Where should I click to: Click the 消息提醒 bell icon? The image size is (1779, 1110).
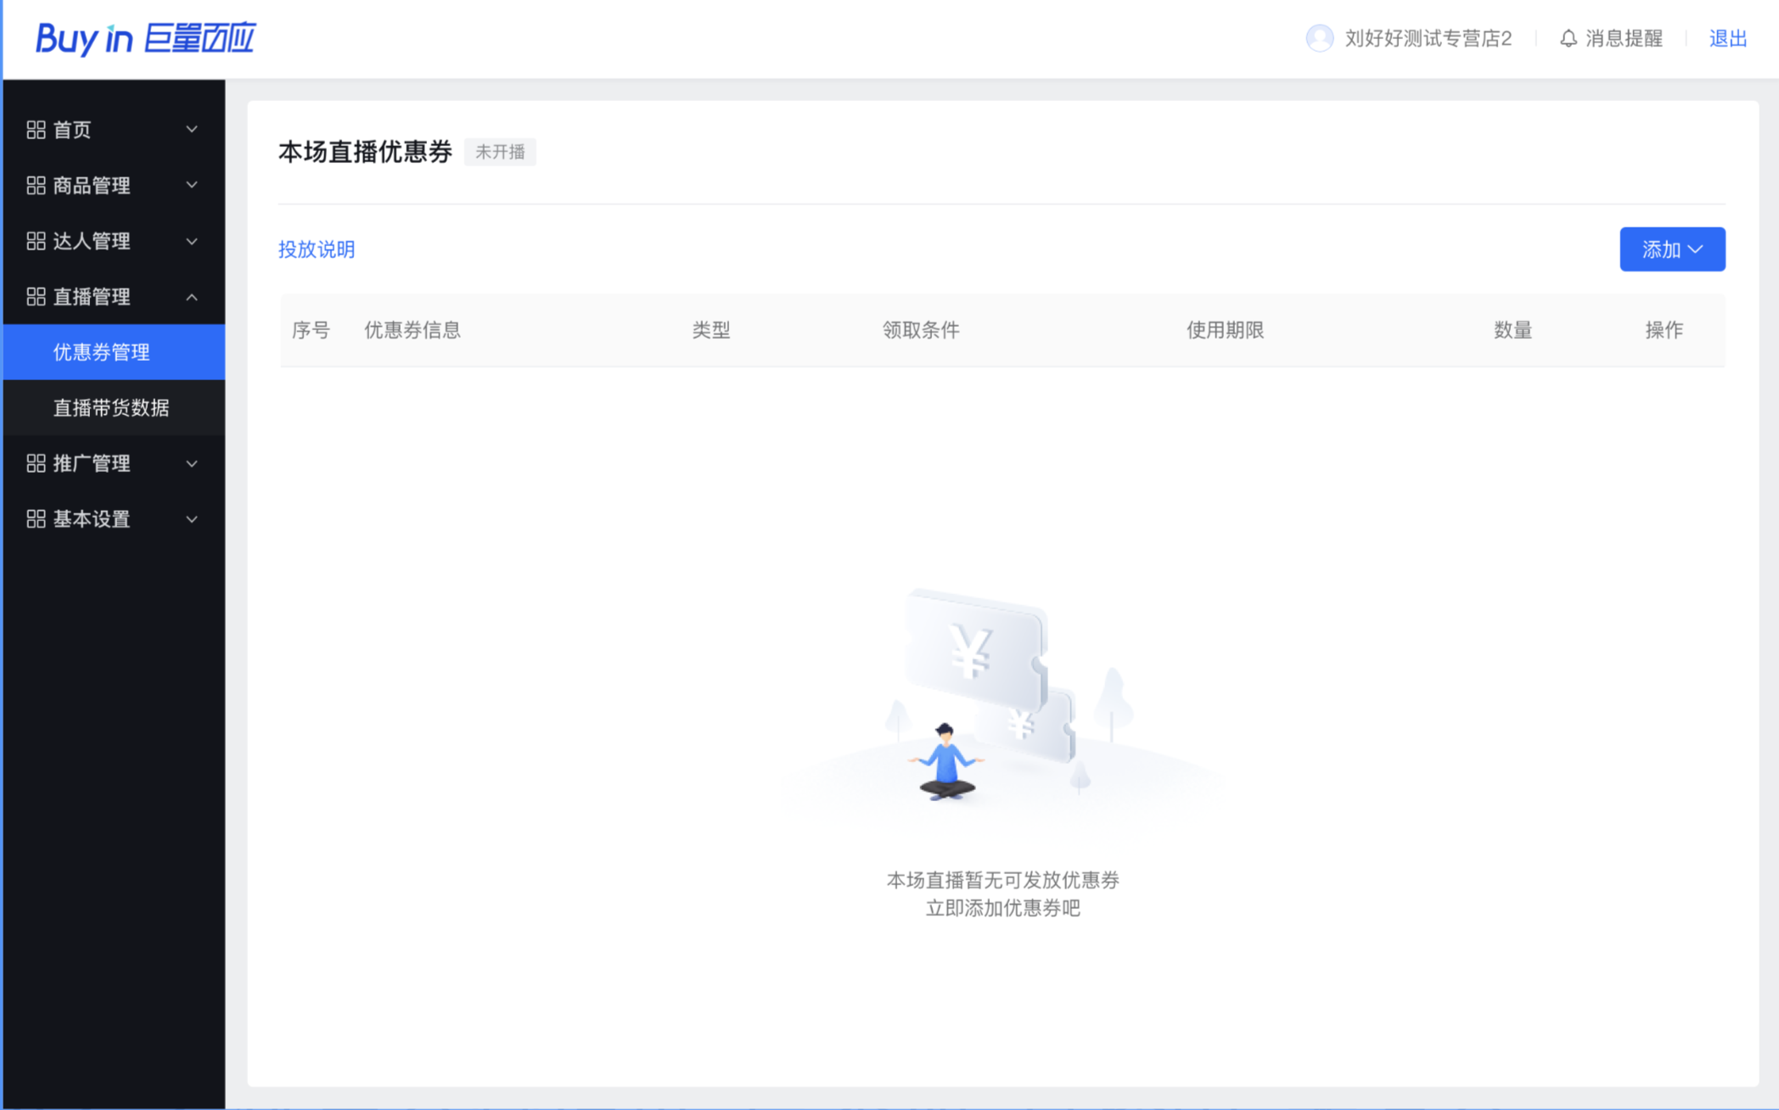pyautogui.click(x=1568, y=38)
